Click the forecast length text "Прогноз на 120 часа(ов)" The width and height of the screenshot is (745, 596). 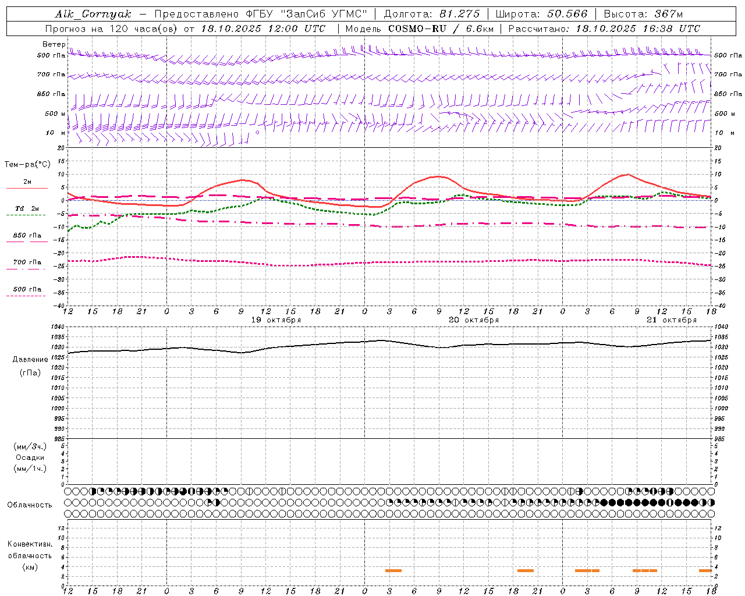112,29
